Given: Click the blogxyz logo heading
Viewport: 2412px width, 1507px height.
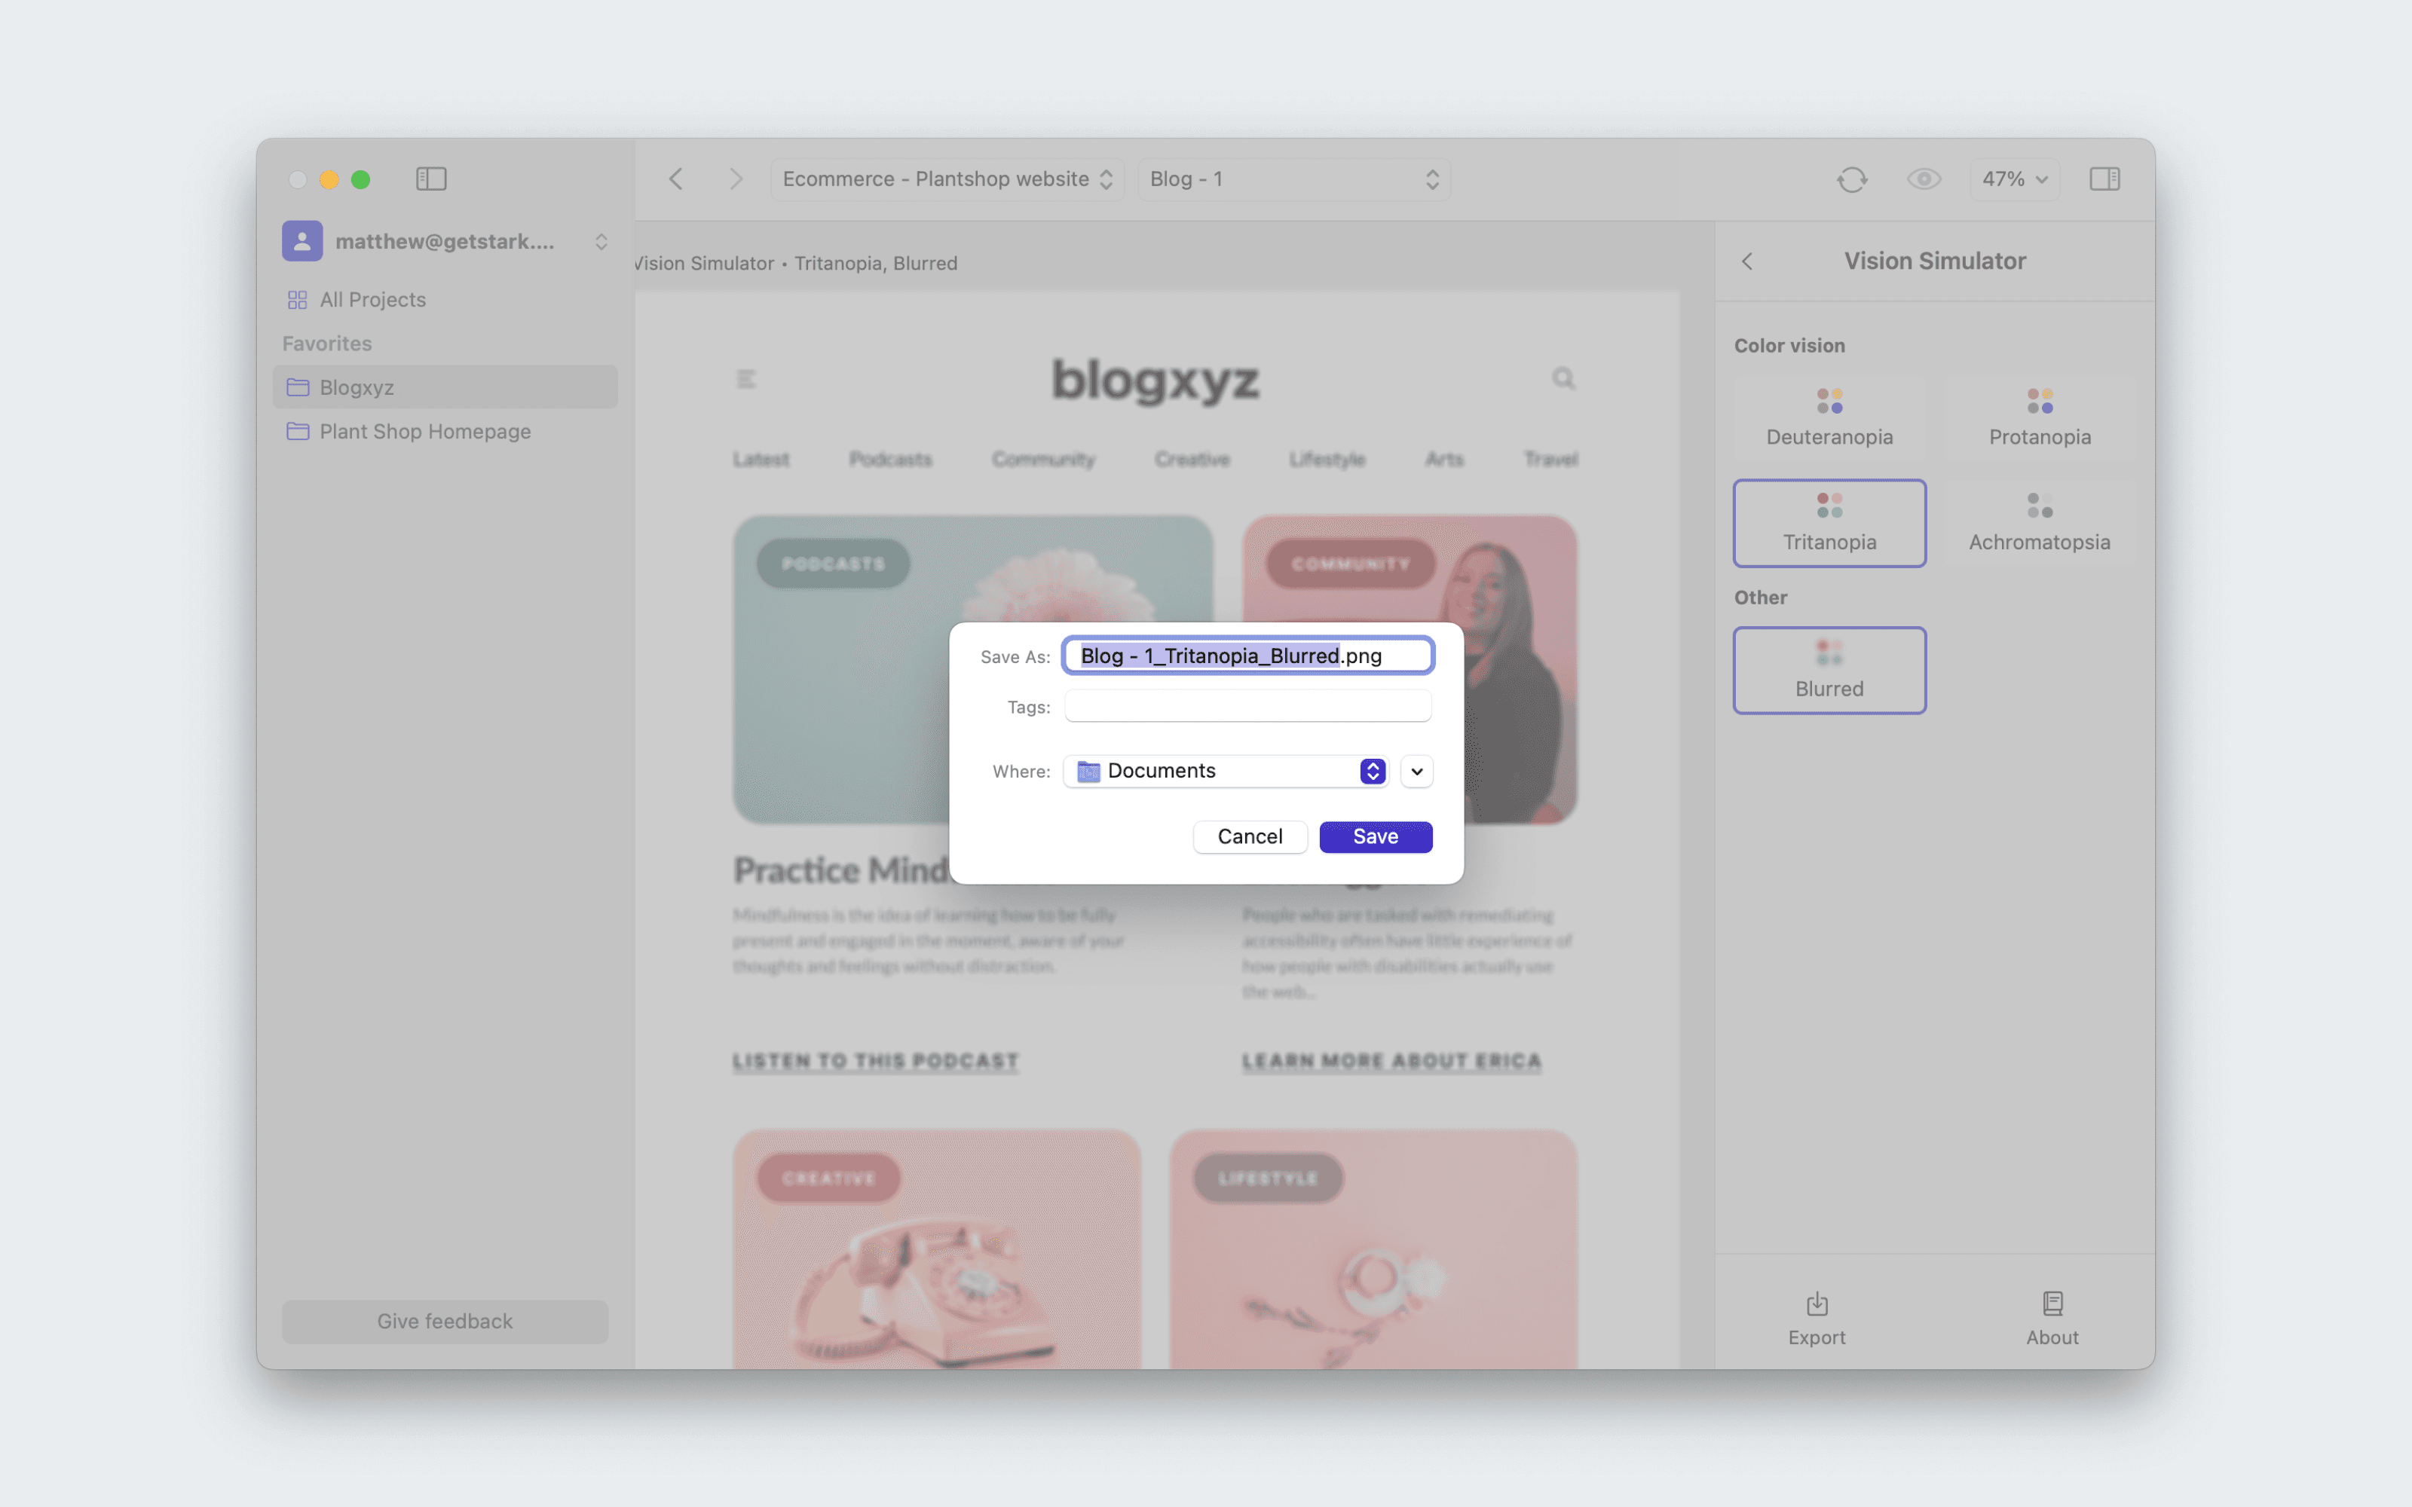Looking at the screenshot, I should tap(1156, 381).
